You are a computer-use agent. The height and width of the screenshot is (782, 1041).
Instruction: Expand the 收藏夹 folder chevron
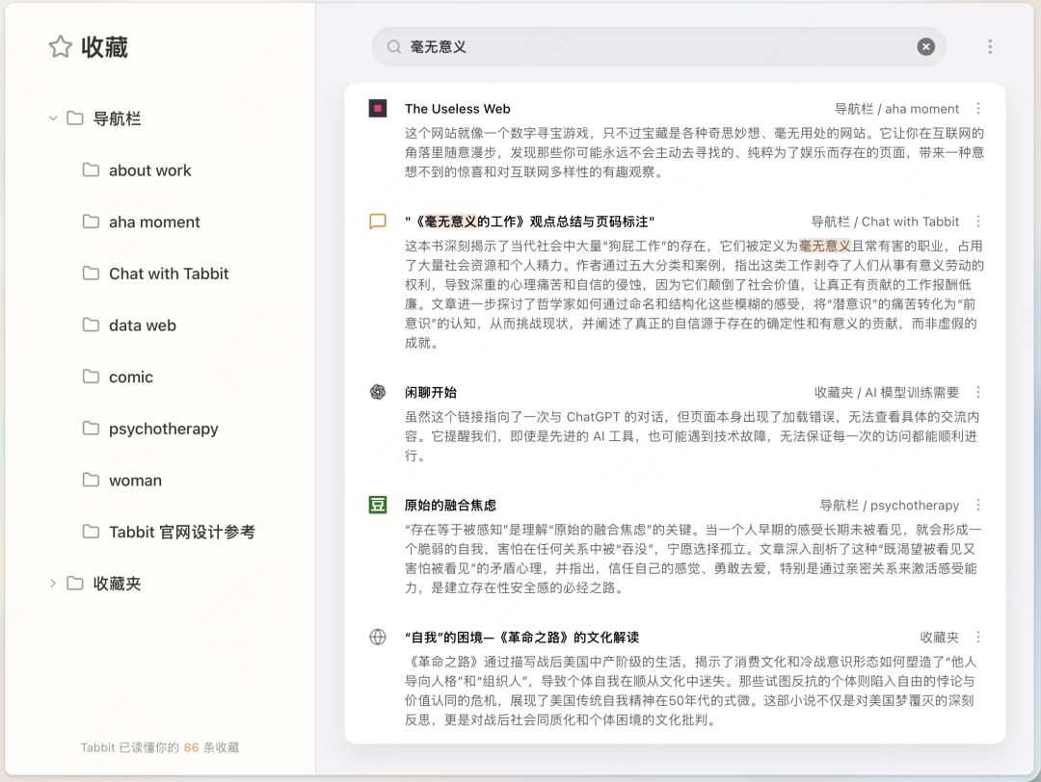pos(53,584)
